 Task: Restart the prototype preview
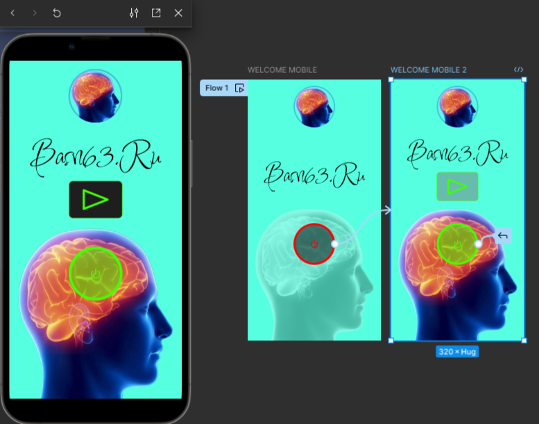(x=57, y=13)
